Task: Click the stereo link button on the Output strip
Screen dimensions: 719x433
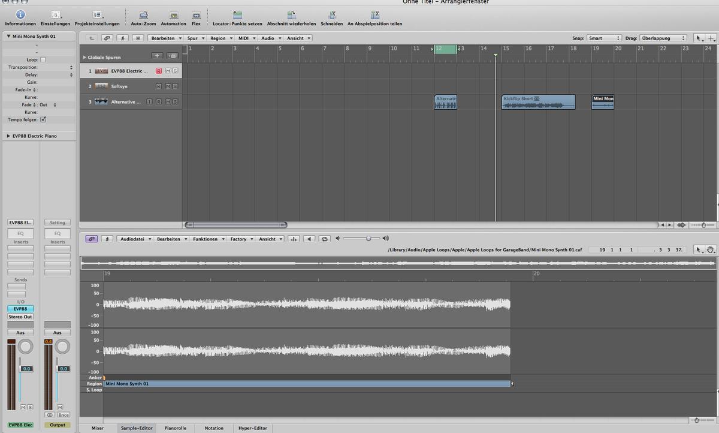Action: 49,414
